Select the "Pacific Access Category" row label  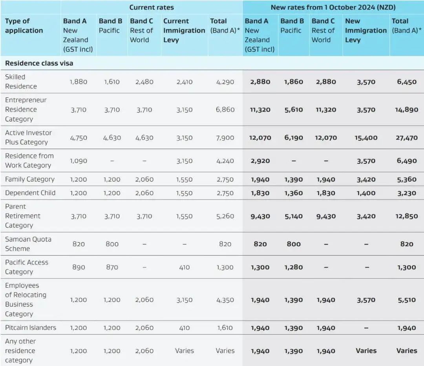click(x=27, y=267)
